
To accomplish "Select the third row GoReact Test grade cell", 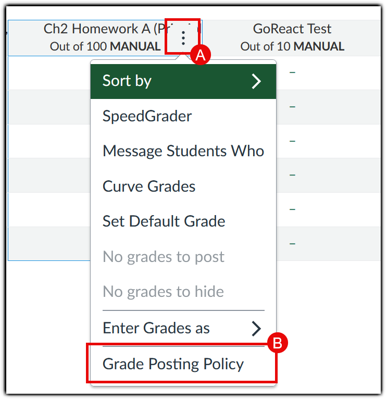I will [292, 141].
